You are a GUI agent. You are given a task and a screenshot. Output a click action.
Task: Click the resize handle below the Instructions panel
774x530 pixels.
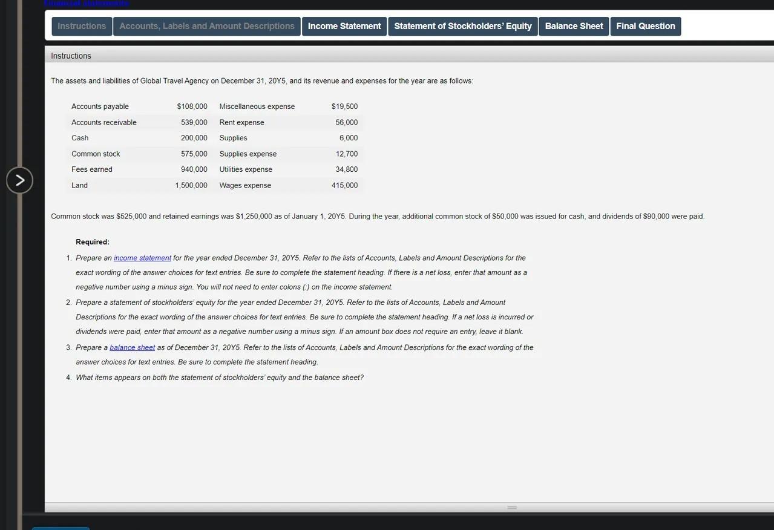pyautogui.click(x=511, y=508)
